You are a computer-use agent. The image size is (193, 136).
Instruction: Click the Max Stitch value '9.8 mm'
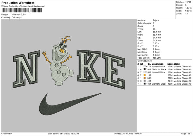coord(156,49)
